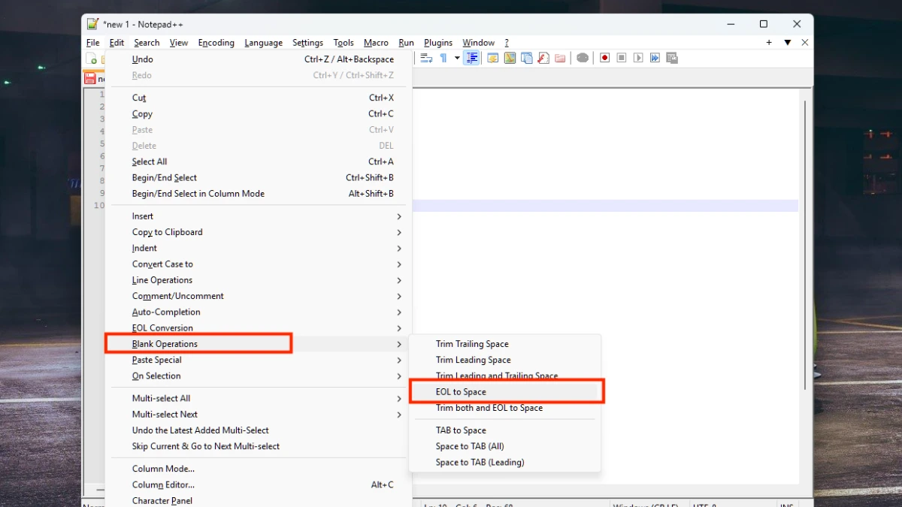Open the Search menu
The height and width of the screenshot is (507, 902).
click(x=147, y=43)
